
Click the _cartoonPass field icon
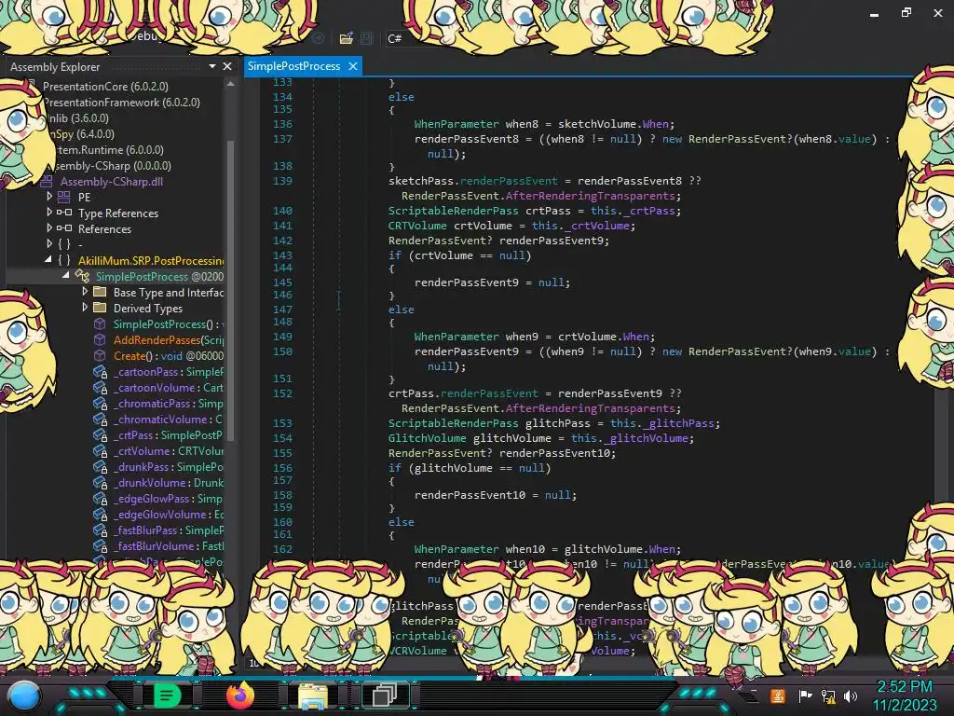(101, 371)
